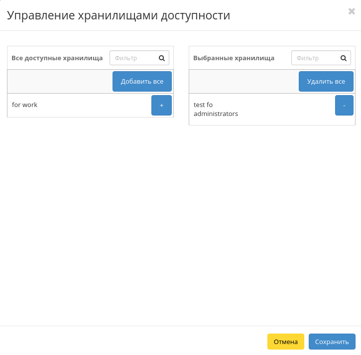Click the filter field under selected storages

point(315,58)
